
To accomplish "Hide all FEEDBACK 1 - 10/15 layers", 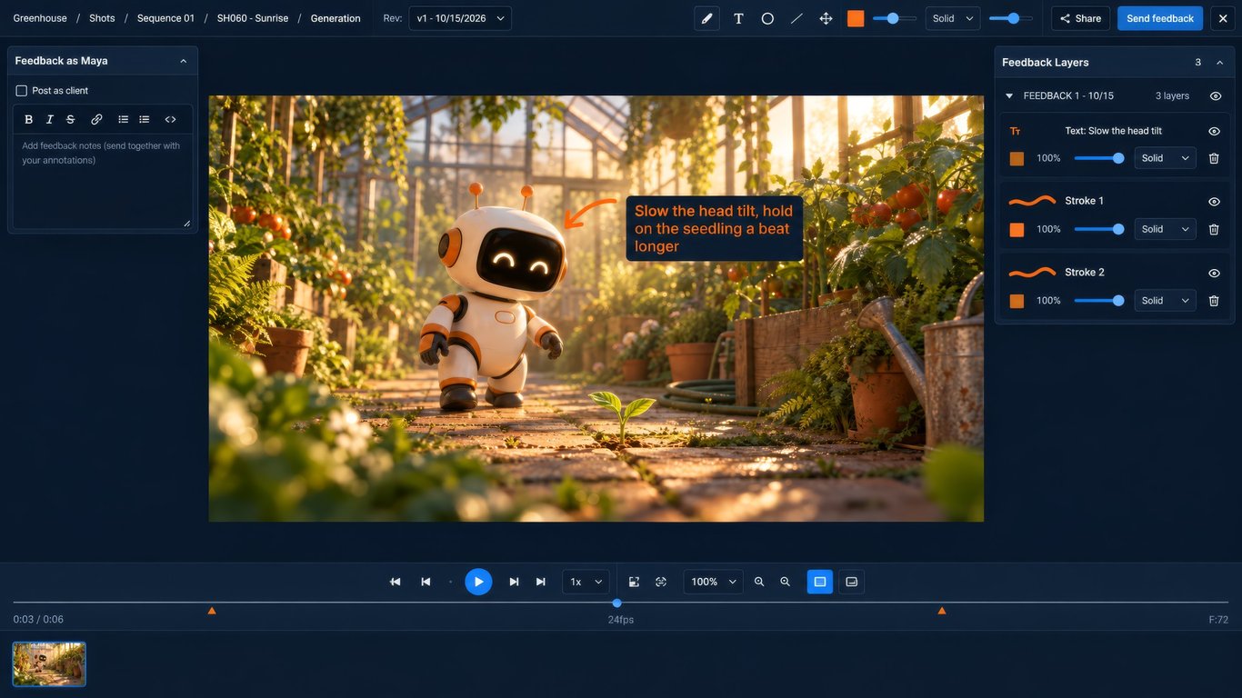I will pos(1216,96).
